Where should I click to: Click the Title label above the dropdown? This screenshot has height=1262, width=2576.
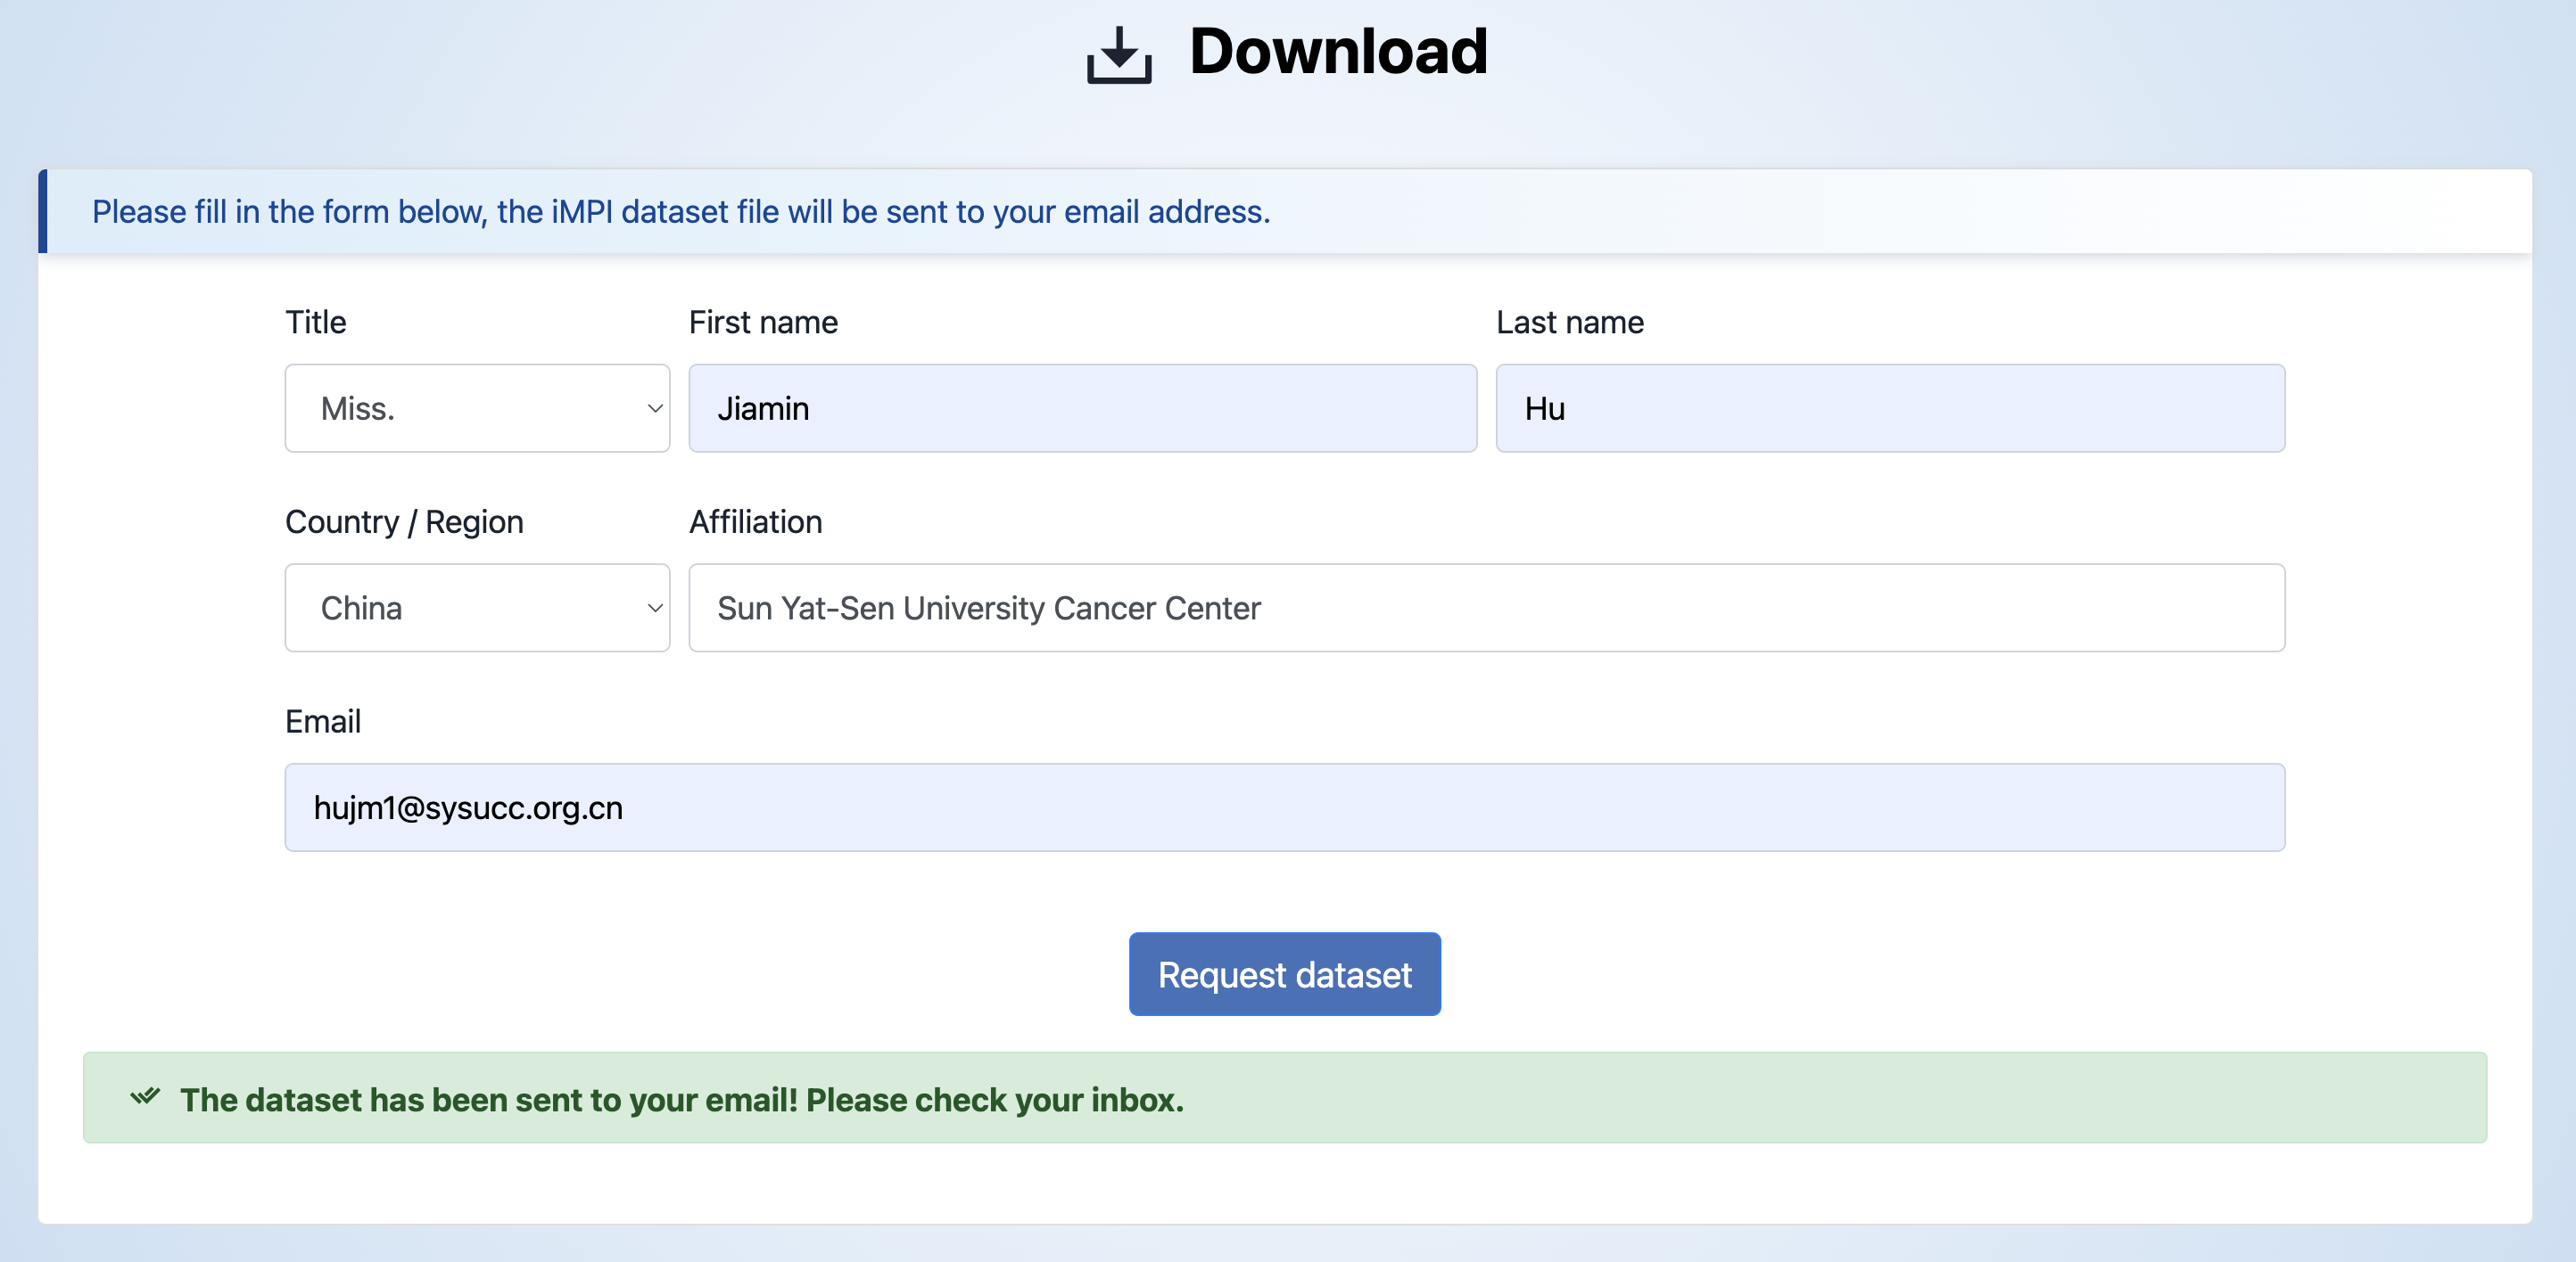coord(315,321)
